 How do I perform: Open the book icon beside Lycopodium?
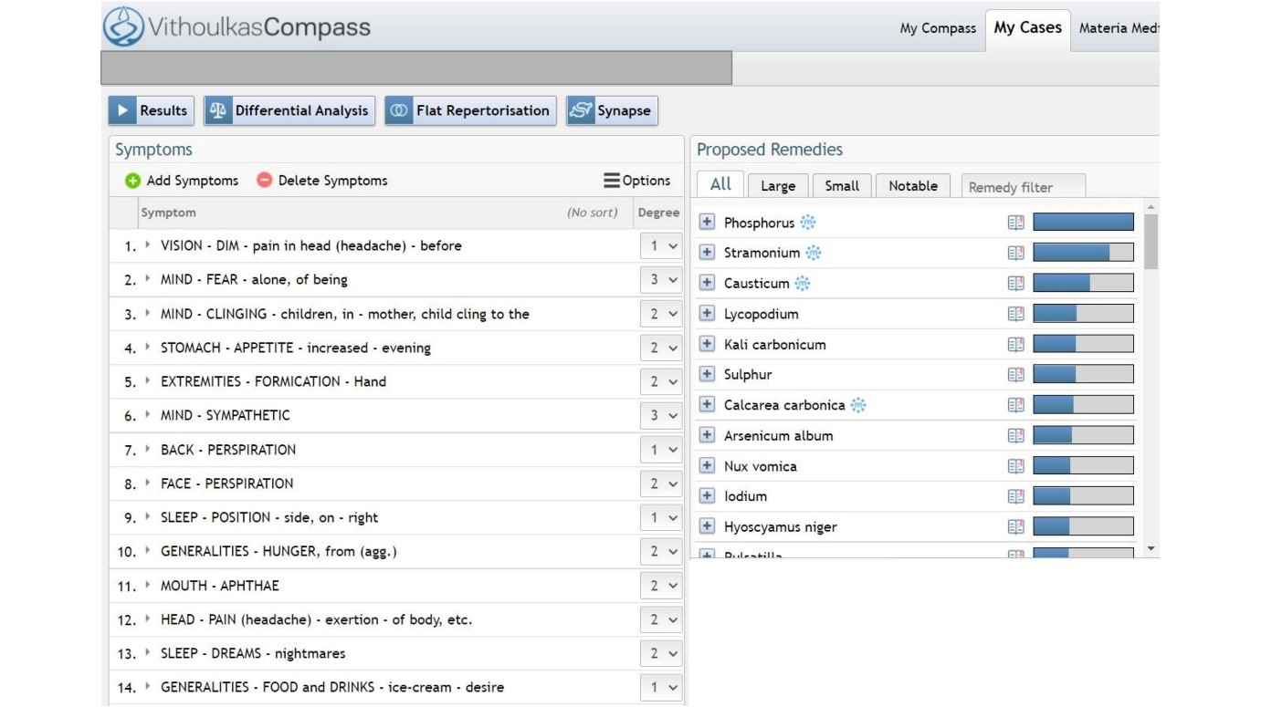[1015, 314]
